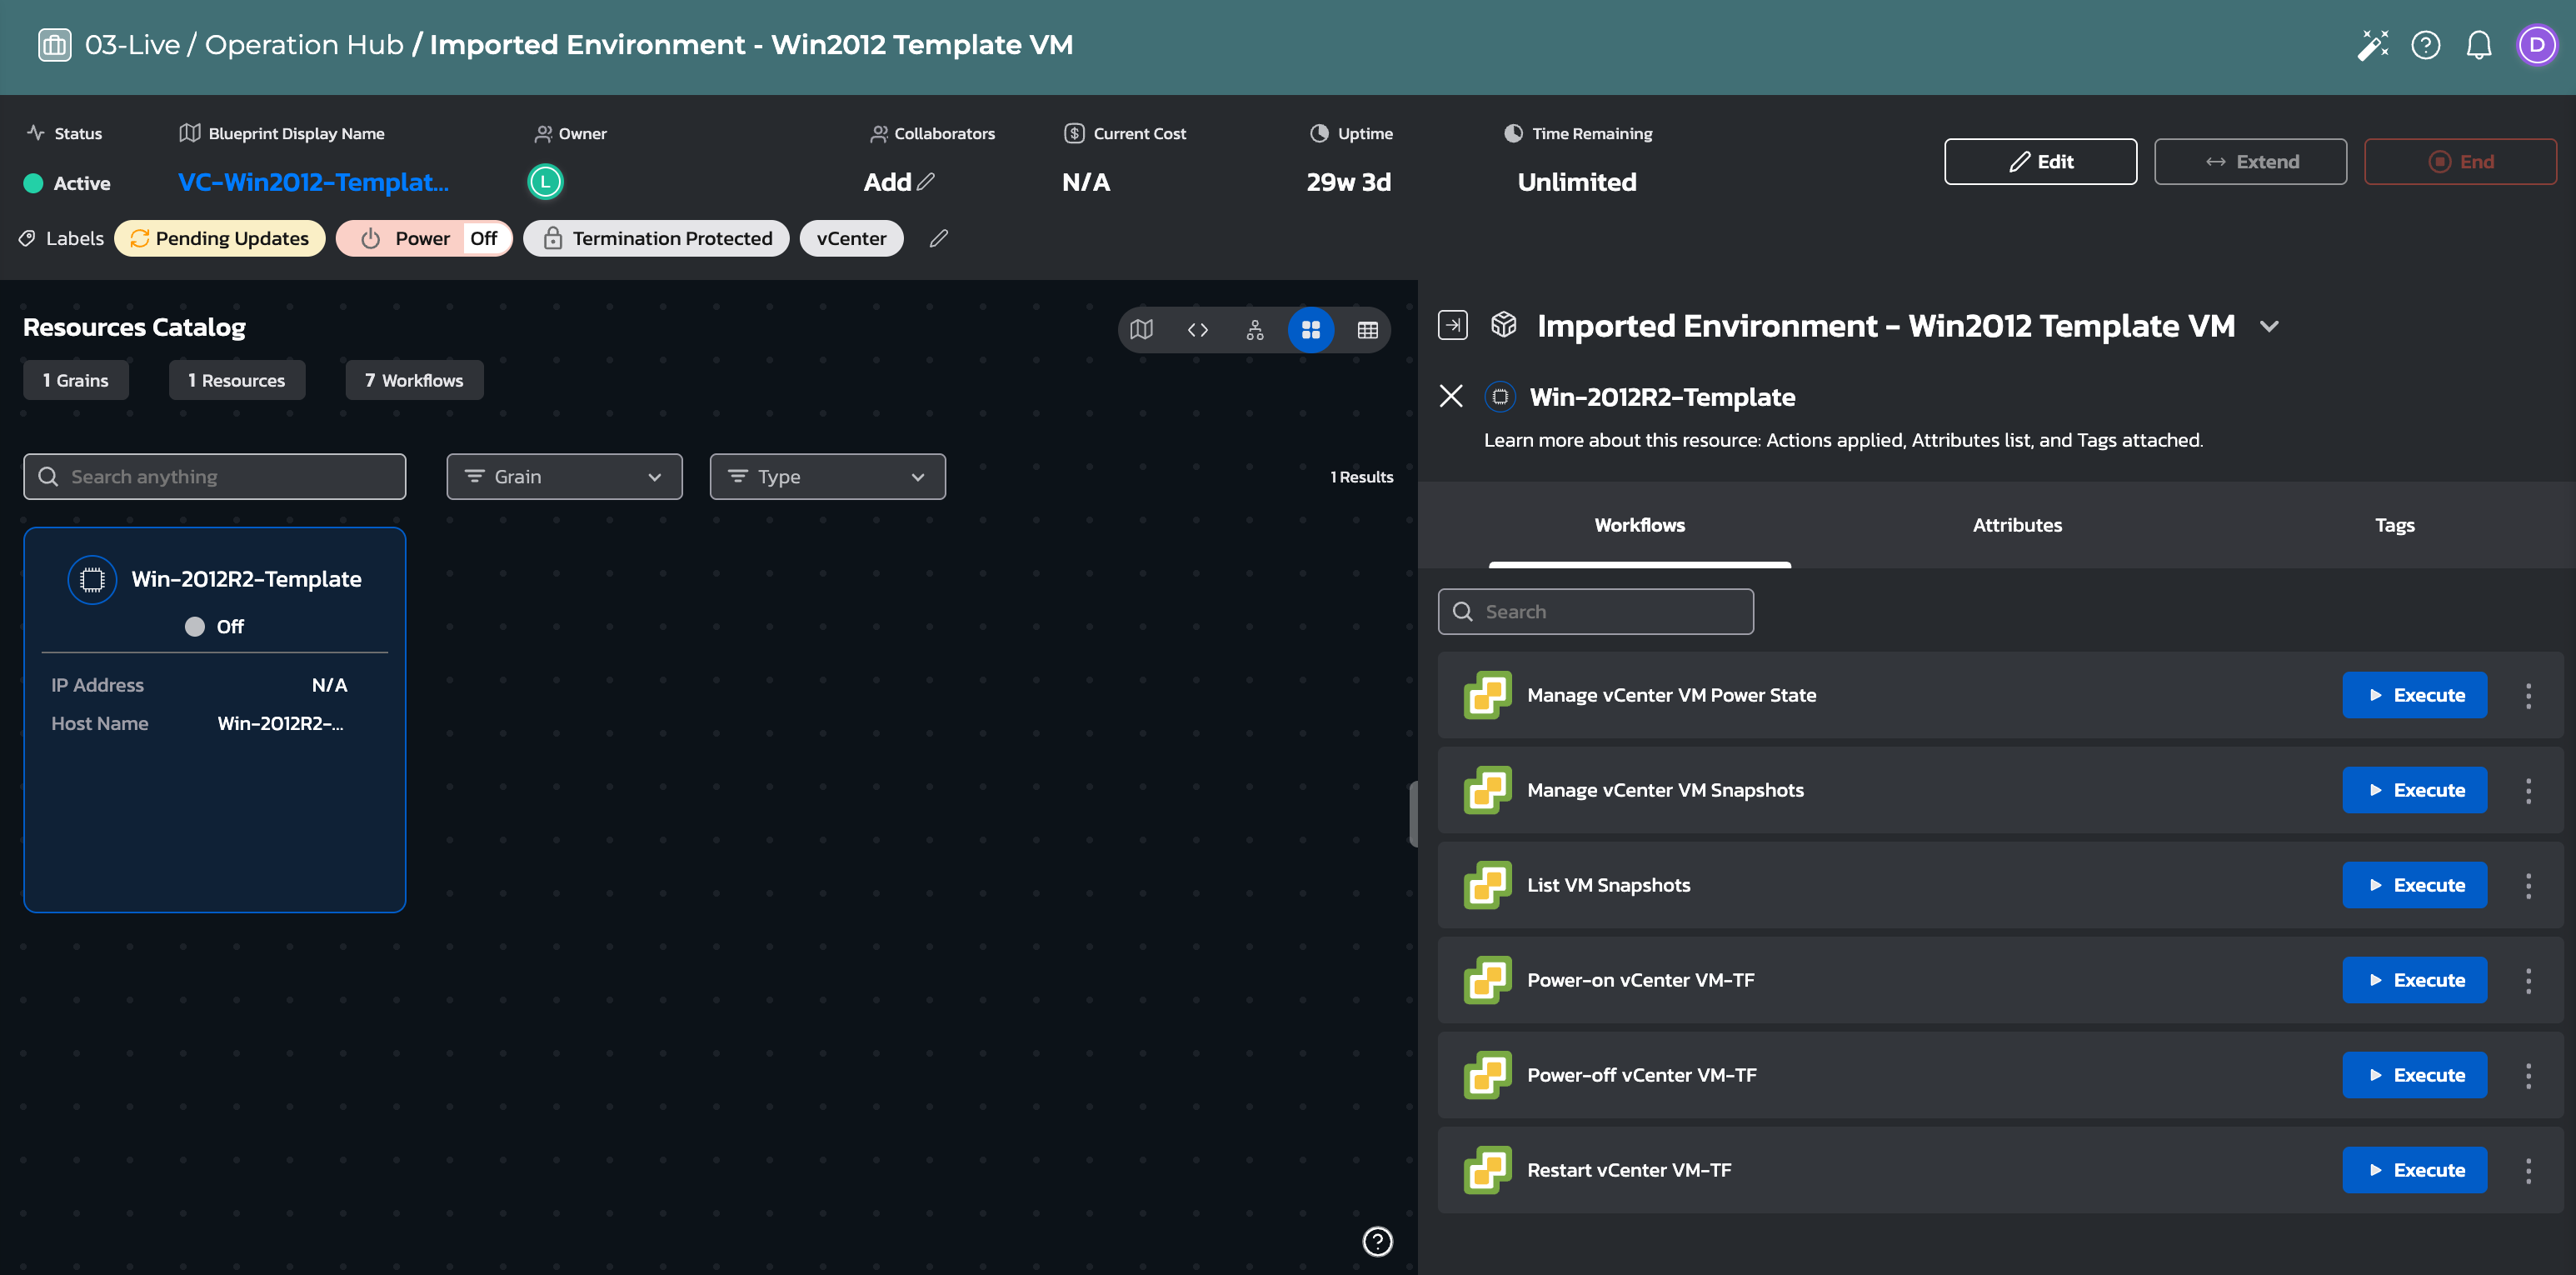Switch to table list view icon

1367,330
